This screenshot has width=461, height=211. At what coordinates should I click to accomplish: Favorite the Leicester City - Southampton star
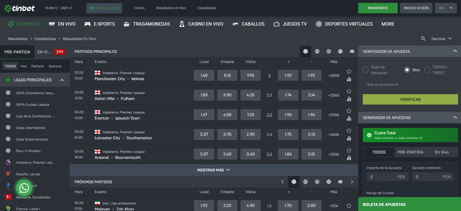349,130
